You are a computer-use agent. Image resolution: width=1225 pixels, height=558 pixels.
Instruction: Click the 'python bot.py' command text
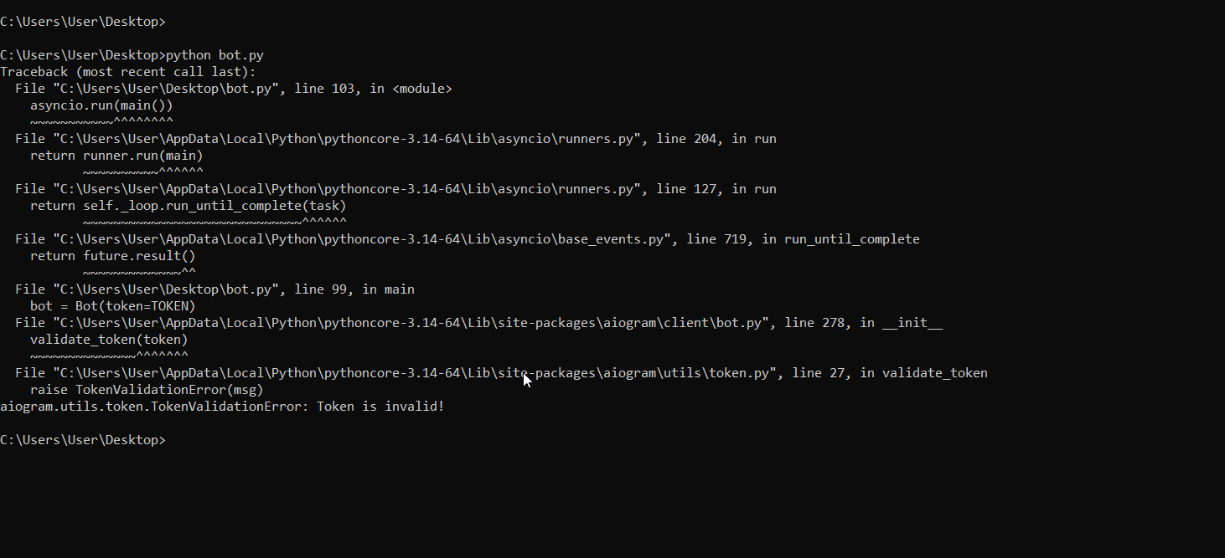[x=215, y=55]
